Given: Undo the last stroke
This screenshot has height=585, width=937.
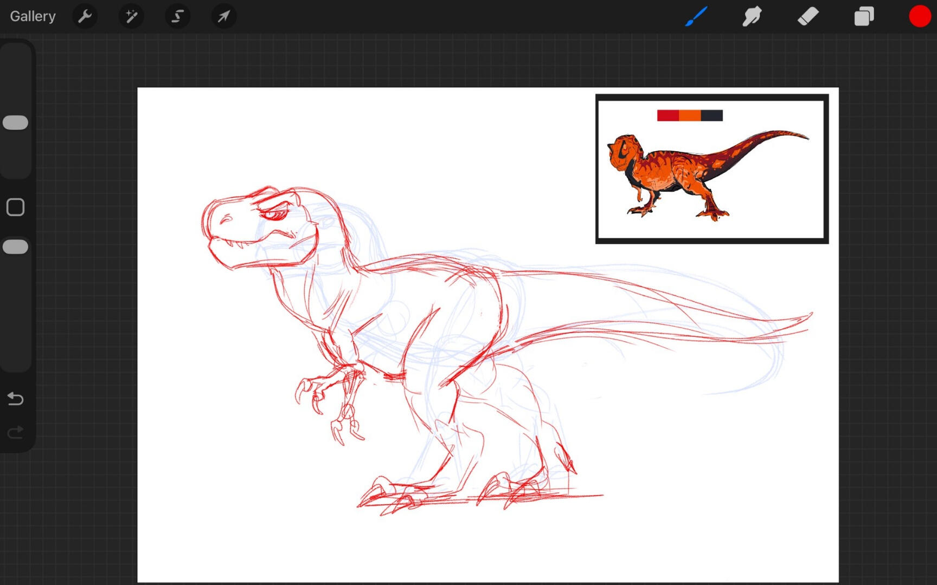Looking at the screenshot, I should 16,399.
